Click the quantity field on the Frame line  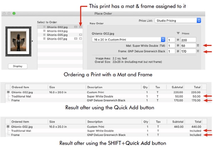tap(171, 51)
